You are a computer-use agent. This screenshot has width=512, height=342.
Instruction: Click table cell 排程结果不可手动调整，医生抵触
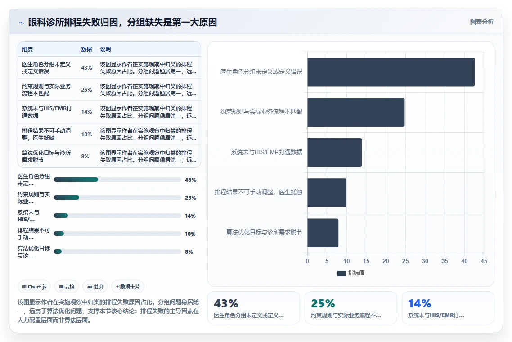pyautogui.click(x=46, y=134)
